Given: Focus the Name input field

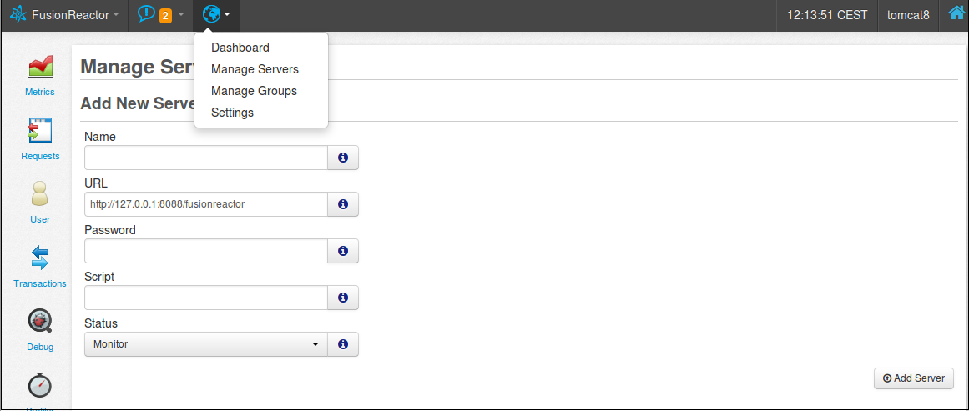Looking at the screenshot, I should pos(205,158).
